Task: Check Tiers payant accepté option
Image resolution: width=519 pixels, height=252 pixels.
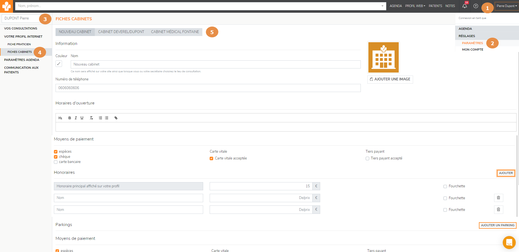Action: (368, 159)
